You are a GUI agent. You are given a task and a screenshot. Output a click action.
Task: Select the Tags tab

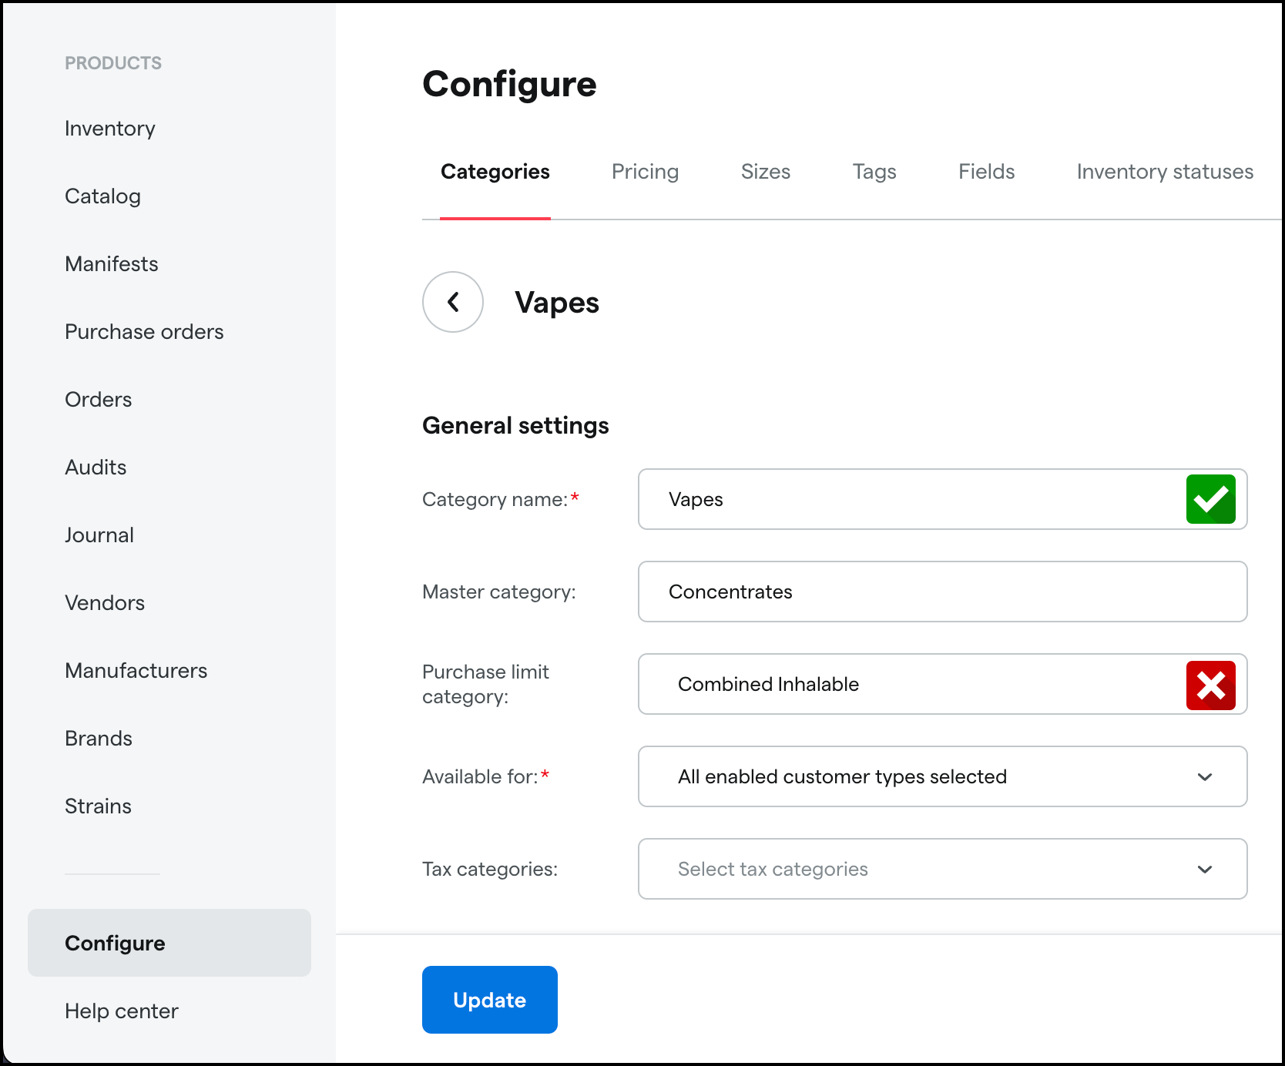(874, 172)
